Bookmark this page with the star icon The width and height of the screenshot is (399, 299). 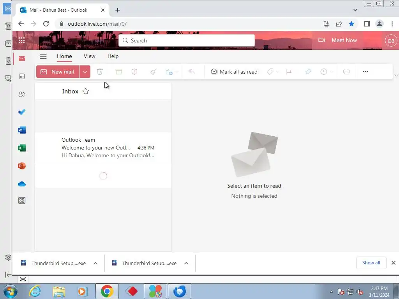pyautogui.click(x=351, y=24)
